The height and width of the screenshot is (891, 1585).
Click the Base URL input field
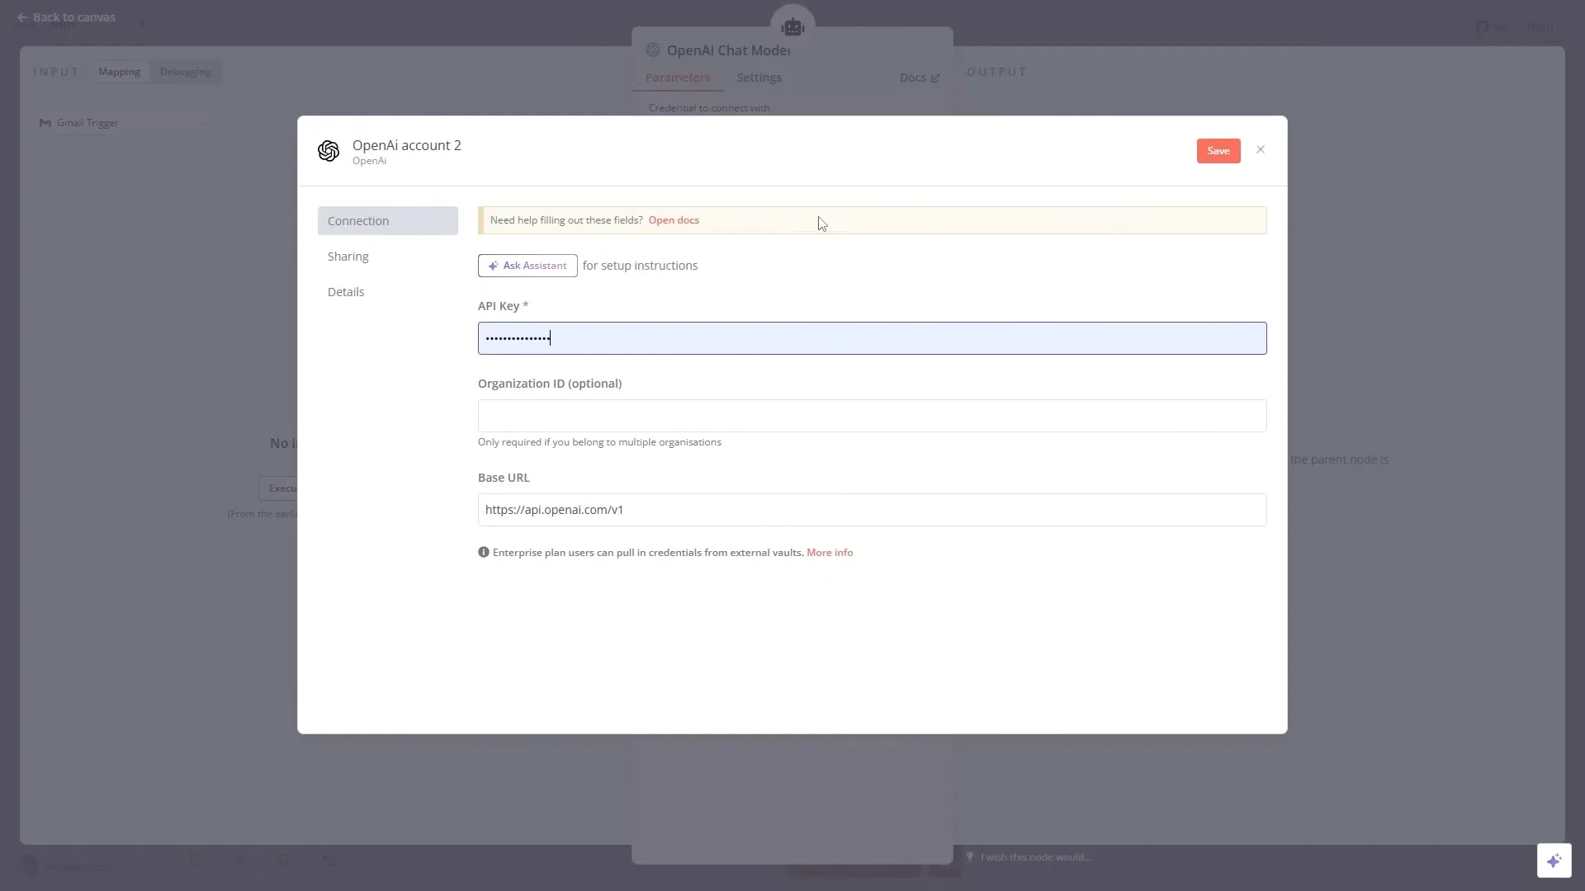coord(872,510)
